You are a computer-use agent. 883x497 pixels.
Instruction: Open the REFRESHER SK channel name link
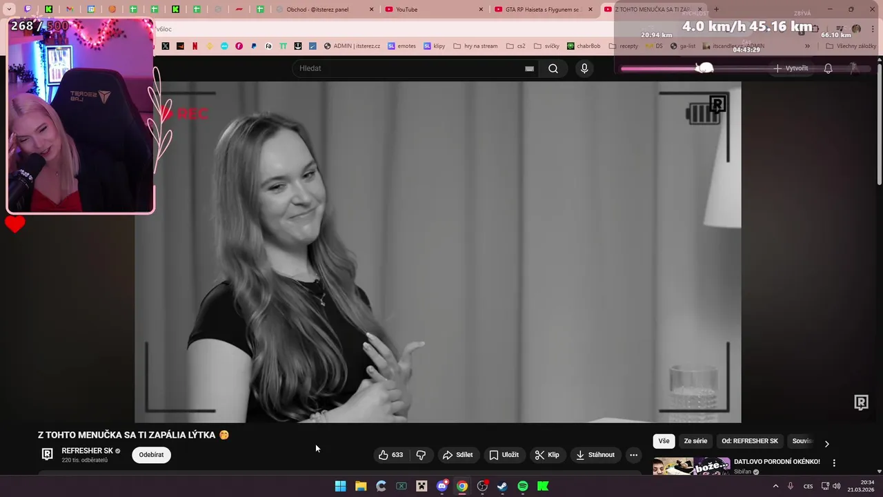(87, 451)
